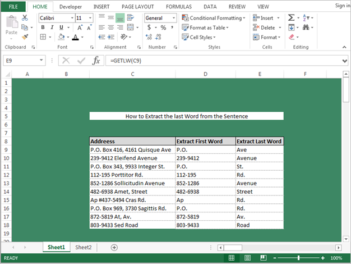Open the Font size dropdown
This screenshot has width=351, height=264.
point(90,18)
